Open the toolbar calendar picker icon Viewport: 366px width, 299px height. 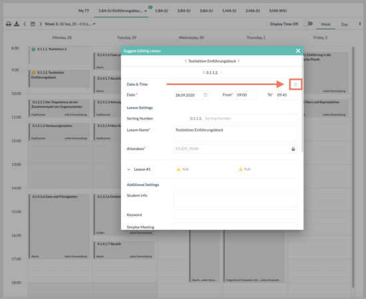coord(33,24)
